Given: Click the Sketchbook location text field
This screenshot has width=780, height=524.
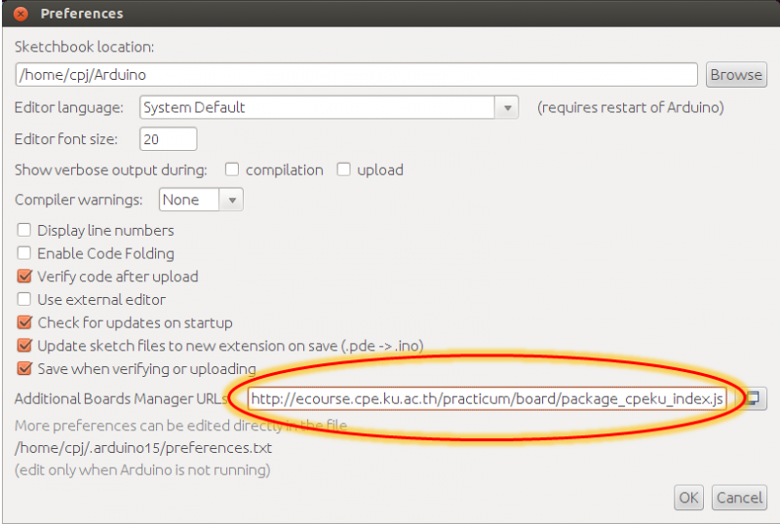Looking at the screenshot, I should (356, 75).
